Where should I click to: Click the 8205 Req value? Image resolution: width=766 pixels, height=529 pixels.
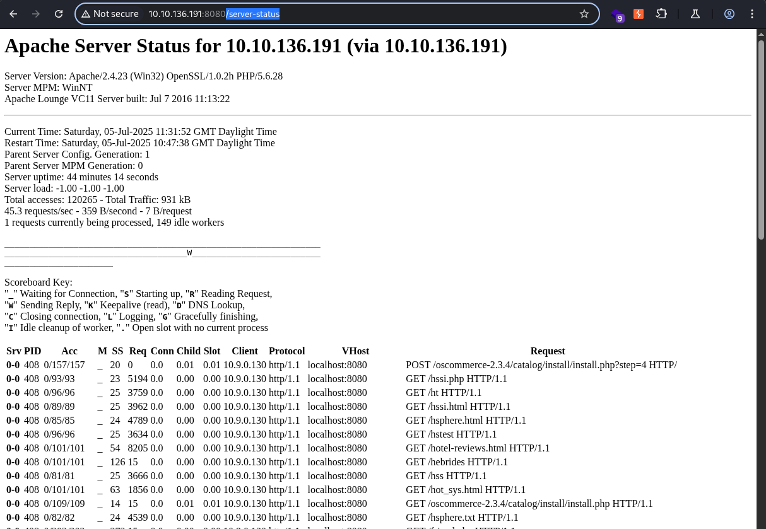pyautogui.click(x=138, y=448)
